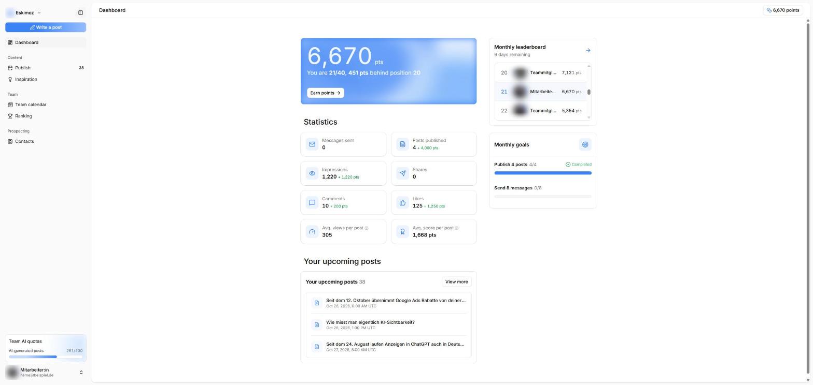Select leaderboard row at position 21
Viewport: 813px width, 385px height.
[541, 92]
